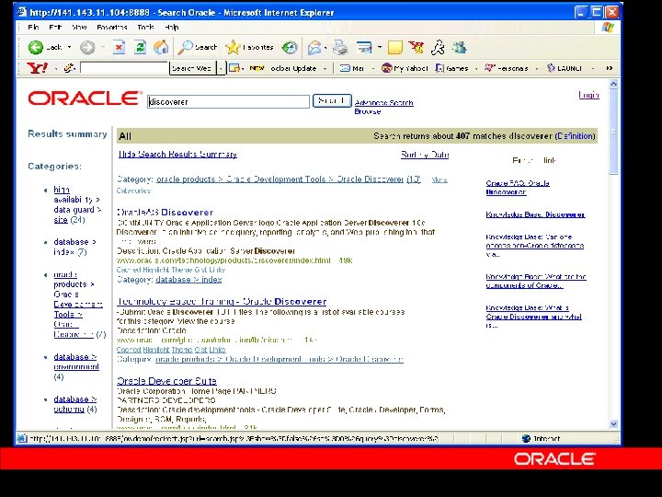Expand the Personals dropdown arrow
This screenshot has width=662, height=497.
click(537, 68)
